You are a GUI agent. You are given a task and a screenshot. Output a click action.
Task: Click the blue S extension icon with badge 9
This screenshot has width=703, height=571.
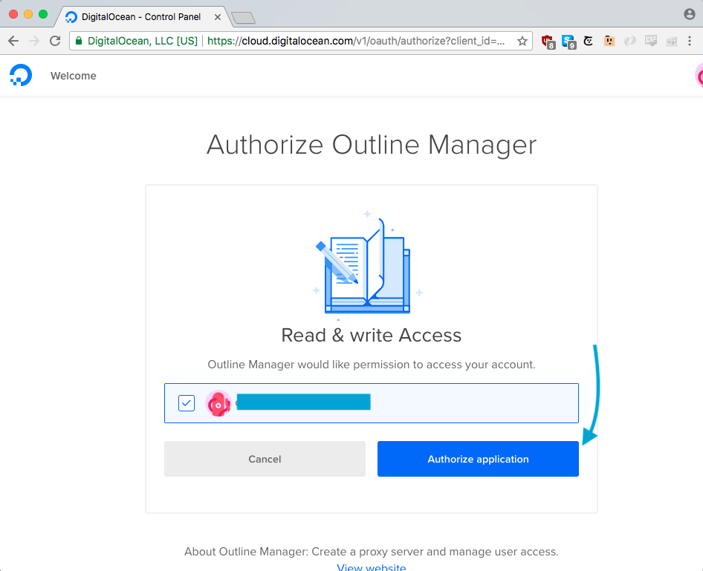coord(568,42)
